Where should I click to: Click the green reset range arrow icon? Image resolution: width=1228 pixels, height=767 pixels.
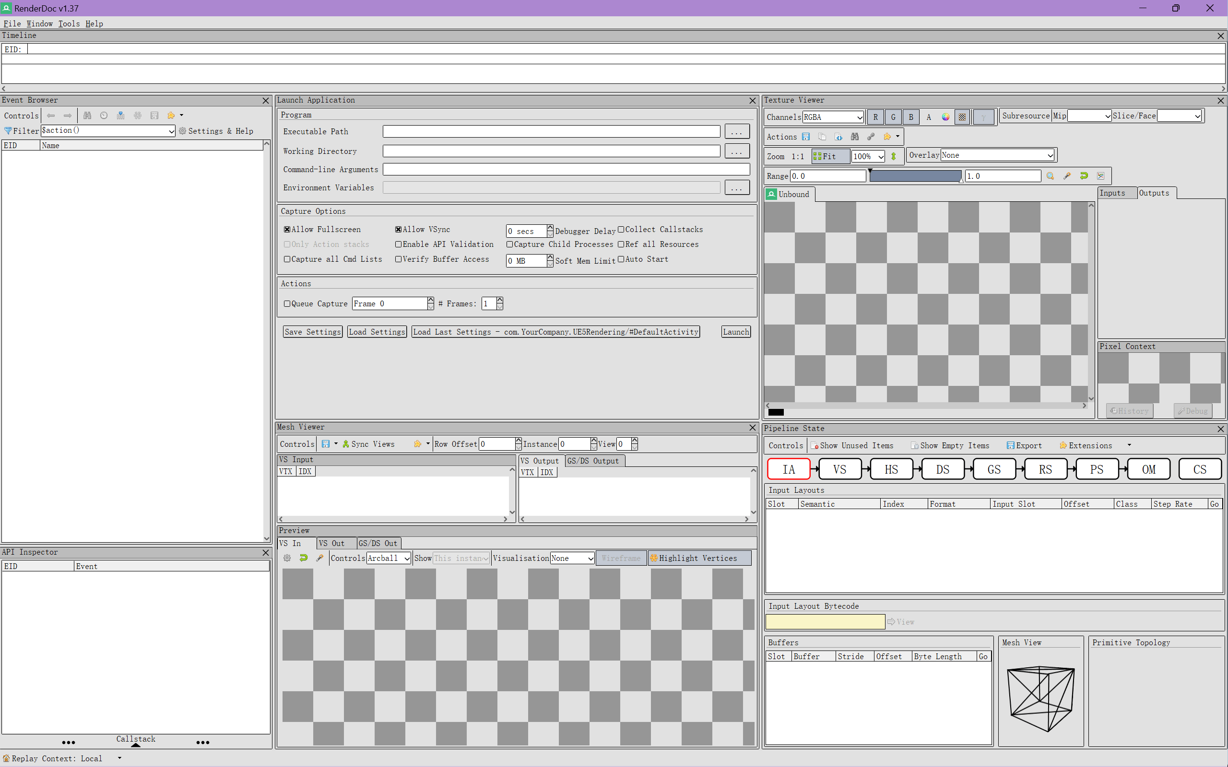(1084, 176)
